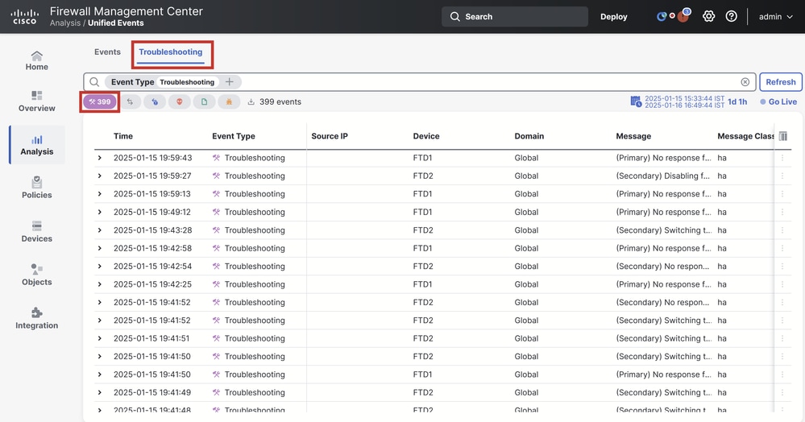Remove the Troubleshooting Event Type filter chip
Image resolution: width=805 pixels, height=422 pixels.
tap(187, 82)
